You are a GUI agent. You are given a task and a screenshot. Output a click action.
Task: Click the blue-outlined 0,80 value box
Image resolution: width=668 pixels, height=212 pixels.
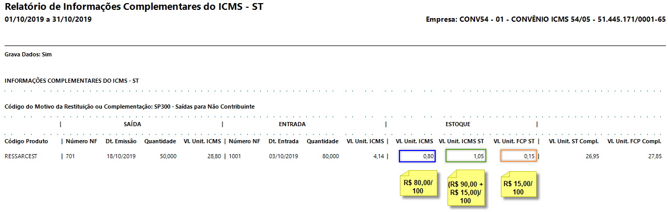417,156
